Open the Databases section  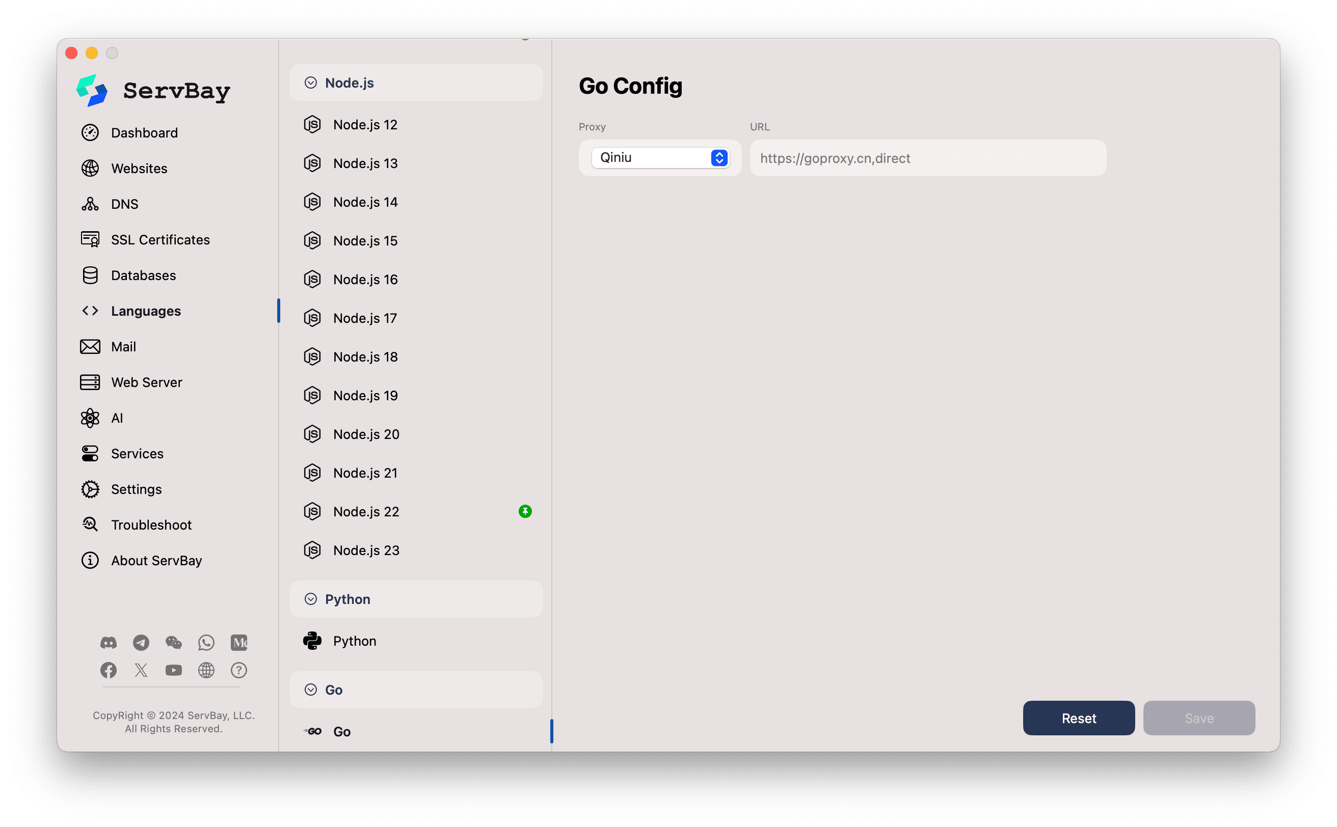click(x=143, y=275)
